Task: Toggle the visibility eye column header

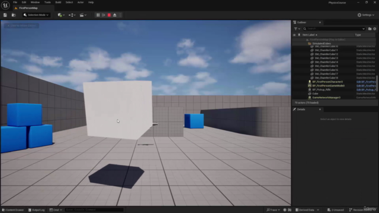Action: pos(294,35)
